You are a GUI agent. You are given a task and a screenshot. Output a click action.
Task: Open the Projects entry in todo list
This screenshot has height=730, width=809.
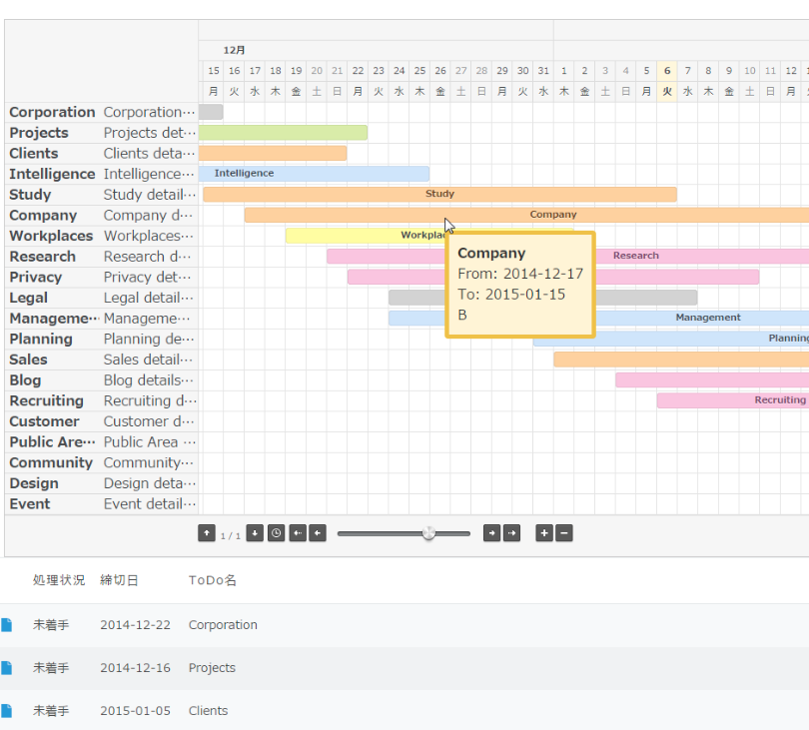coord(212,668)
